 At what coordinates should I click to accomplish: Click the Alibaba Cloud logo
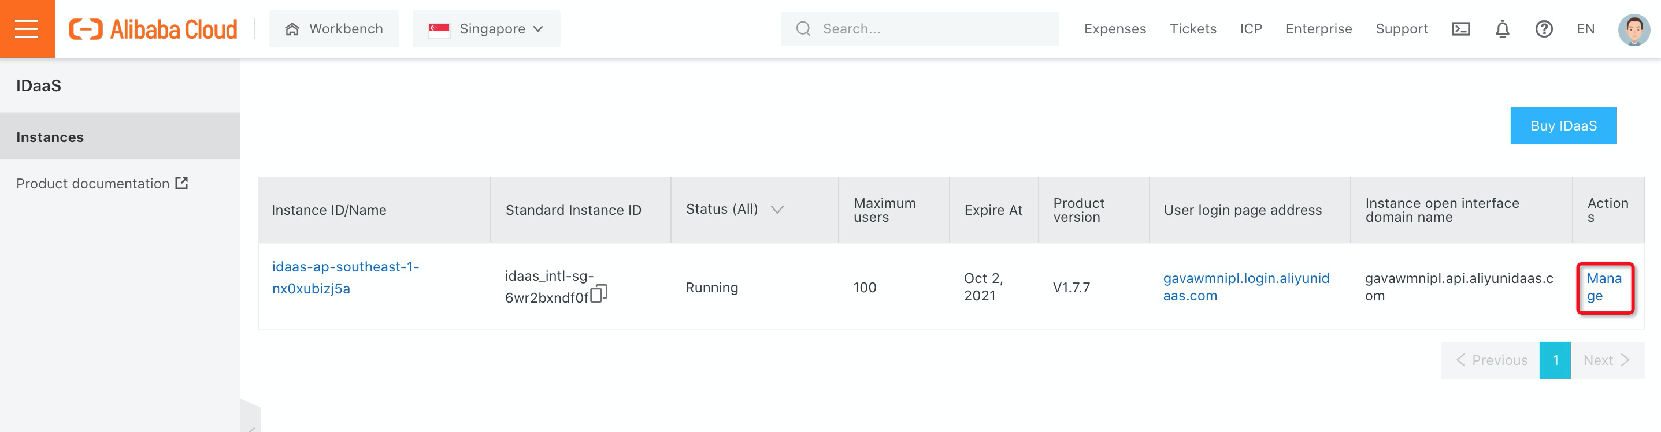click(154, 29)
